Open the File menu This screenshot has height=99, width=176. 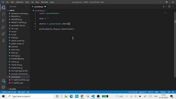point(7,2)
